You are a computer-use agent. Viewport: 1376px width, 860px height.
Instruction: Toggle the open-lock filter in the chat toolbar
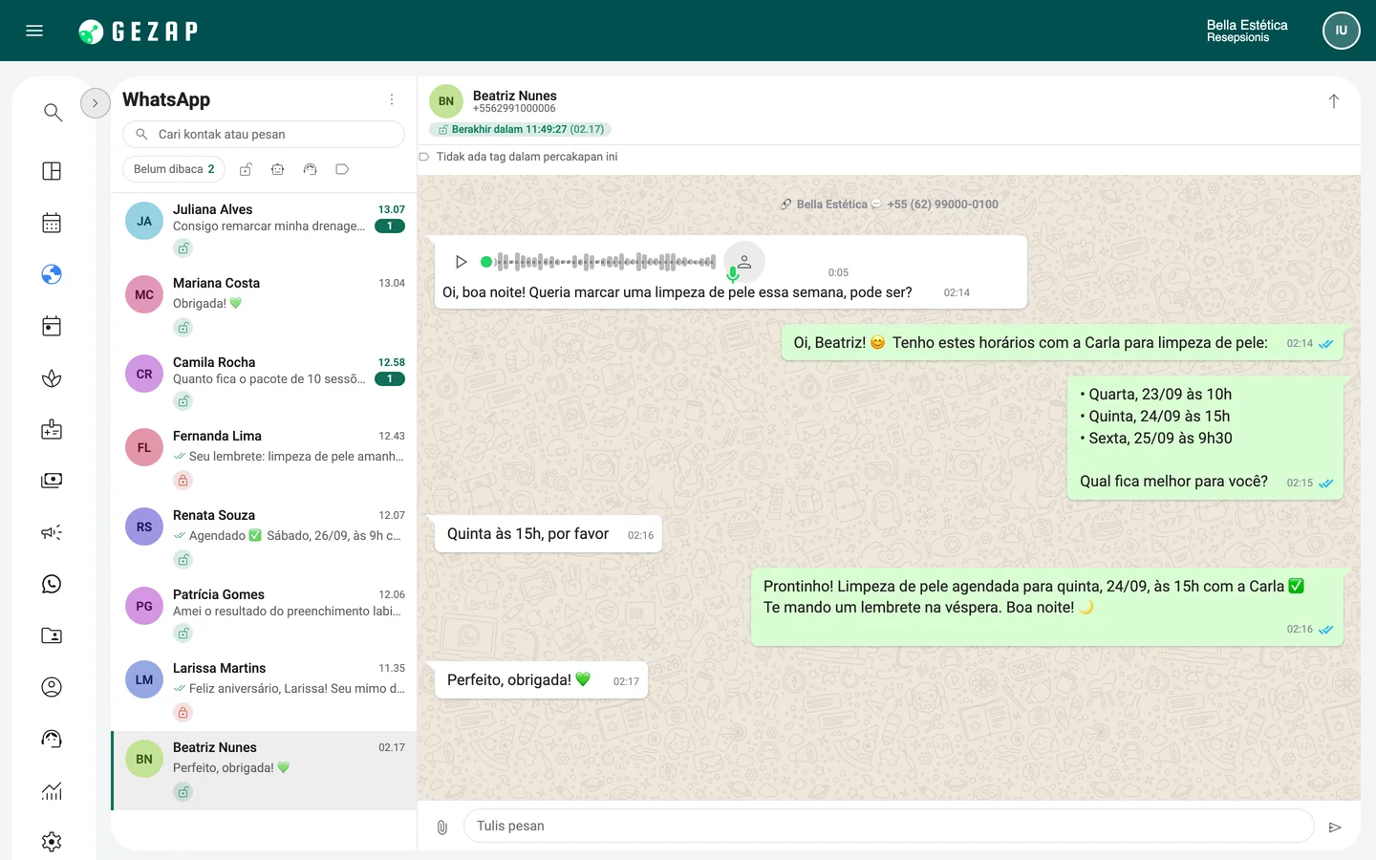[246, 169]
